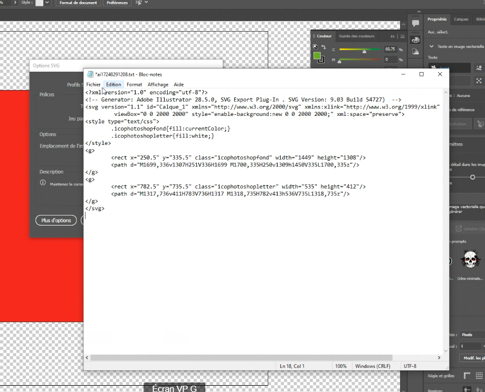Screen dimensions: 485x392
Task: Select the Crâne minimaliste skull prompt thumbnail
Action: pos(470,260)
